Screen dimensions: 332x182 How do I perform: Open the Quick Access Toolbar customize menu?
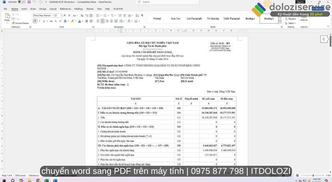click(46, 2)
